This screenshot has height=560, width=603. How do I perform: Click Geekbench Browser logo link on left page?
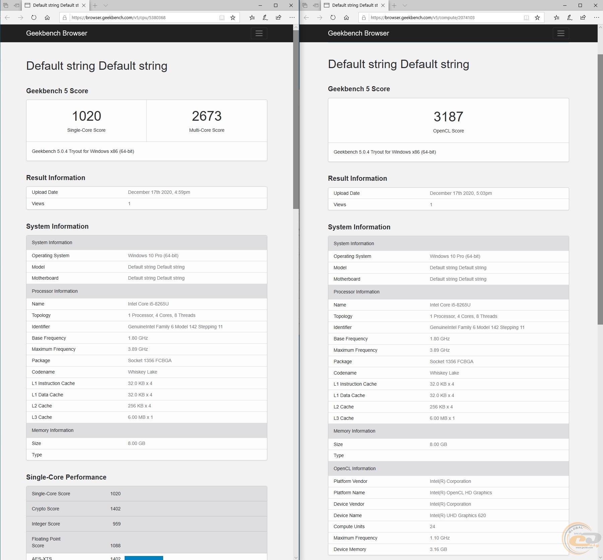[57, 33]
